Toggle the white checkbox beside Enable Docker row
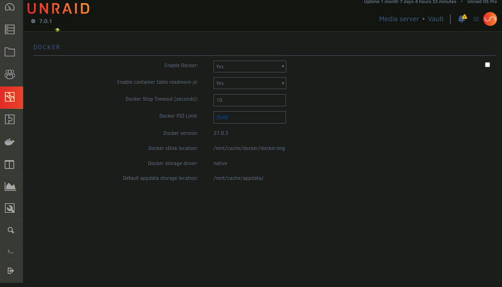The height and width of the screenshot is (287, 502). coord(487,65)
